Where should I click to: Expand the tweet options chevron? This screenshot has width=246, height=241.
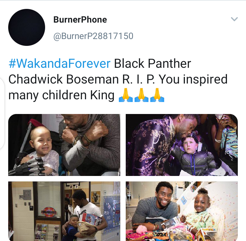(234, 19)
